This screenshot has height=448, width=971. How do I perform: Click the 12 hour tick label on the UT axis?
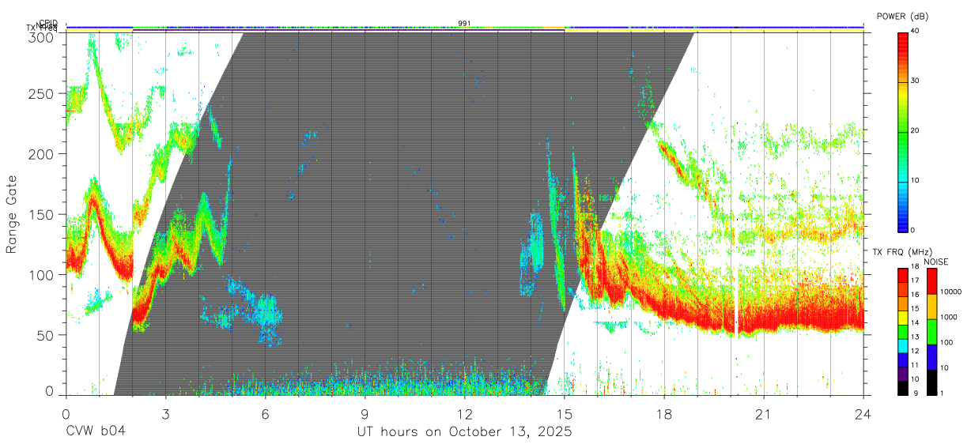(x=465, y=413)
